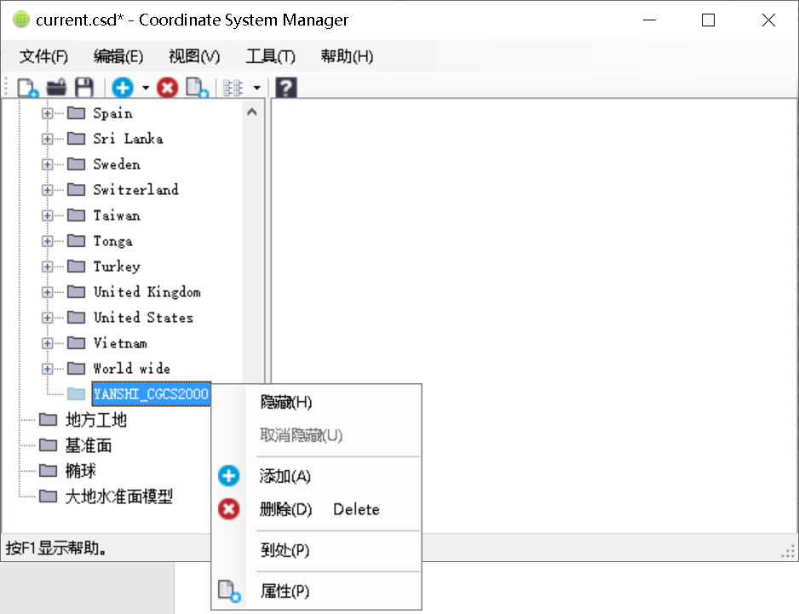
Task: Click the Save toolbar icon
Action: (x=83, y=87)
